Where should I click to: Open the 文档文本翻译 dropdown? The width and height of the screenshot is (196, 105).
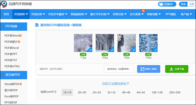click(x=58, y=14)
